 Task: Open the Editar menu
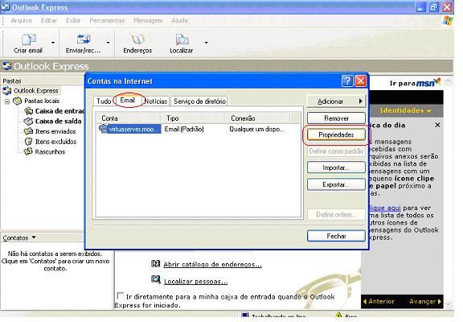coord(49,20)
